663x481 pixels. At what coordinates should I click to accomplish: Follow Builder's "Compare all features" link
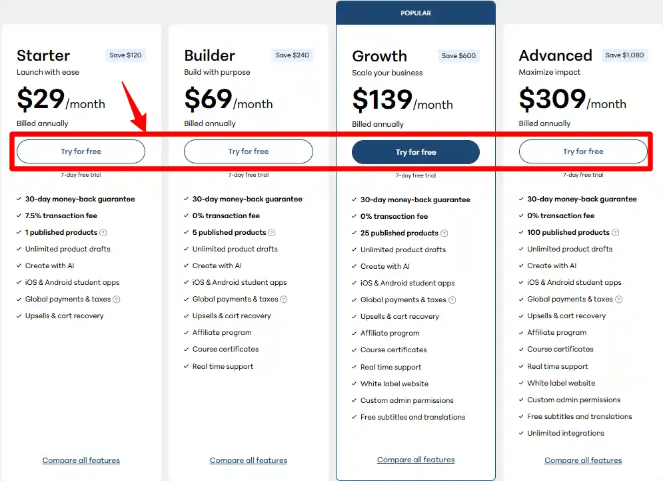pyautogui.click(x=249, y=460)
